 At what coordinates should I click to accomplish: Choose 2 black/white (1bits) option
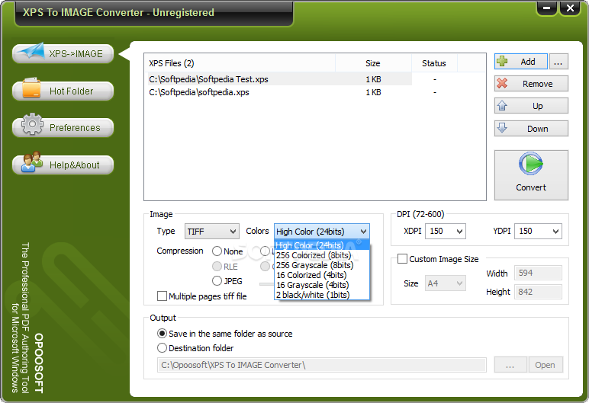point(322,295)
